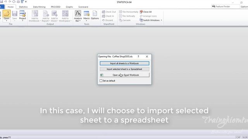
Task: Expand the Project dropdown arrow
Action: click(22, 21)
